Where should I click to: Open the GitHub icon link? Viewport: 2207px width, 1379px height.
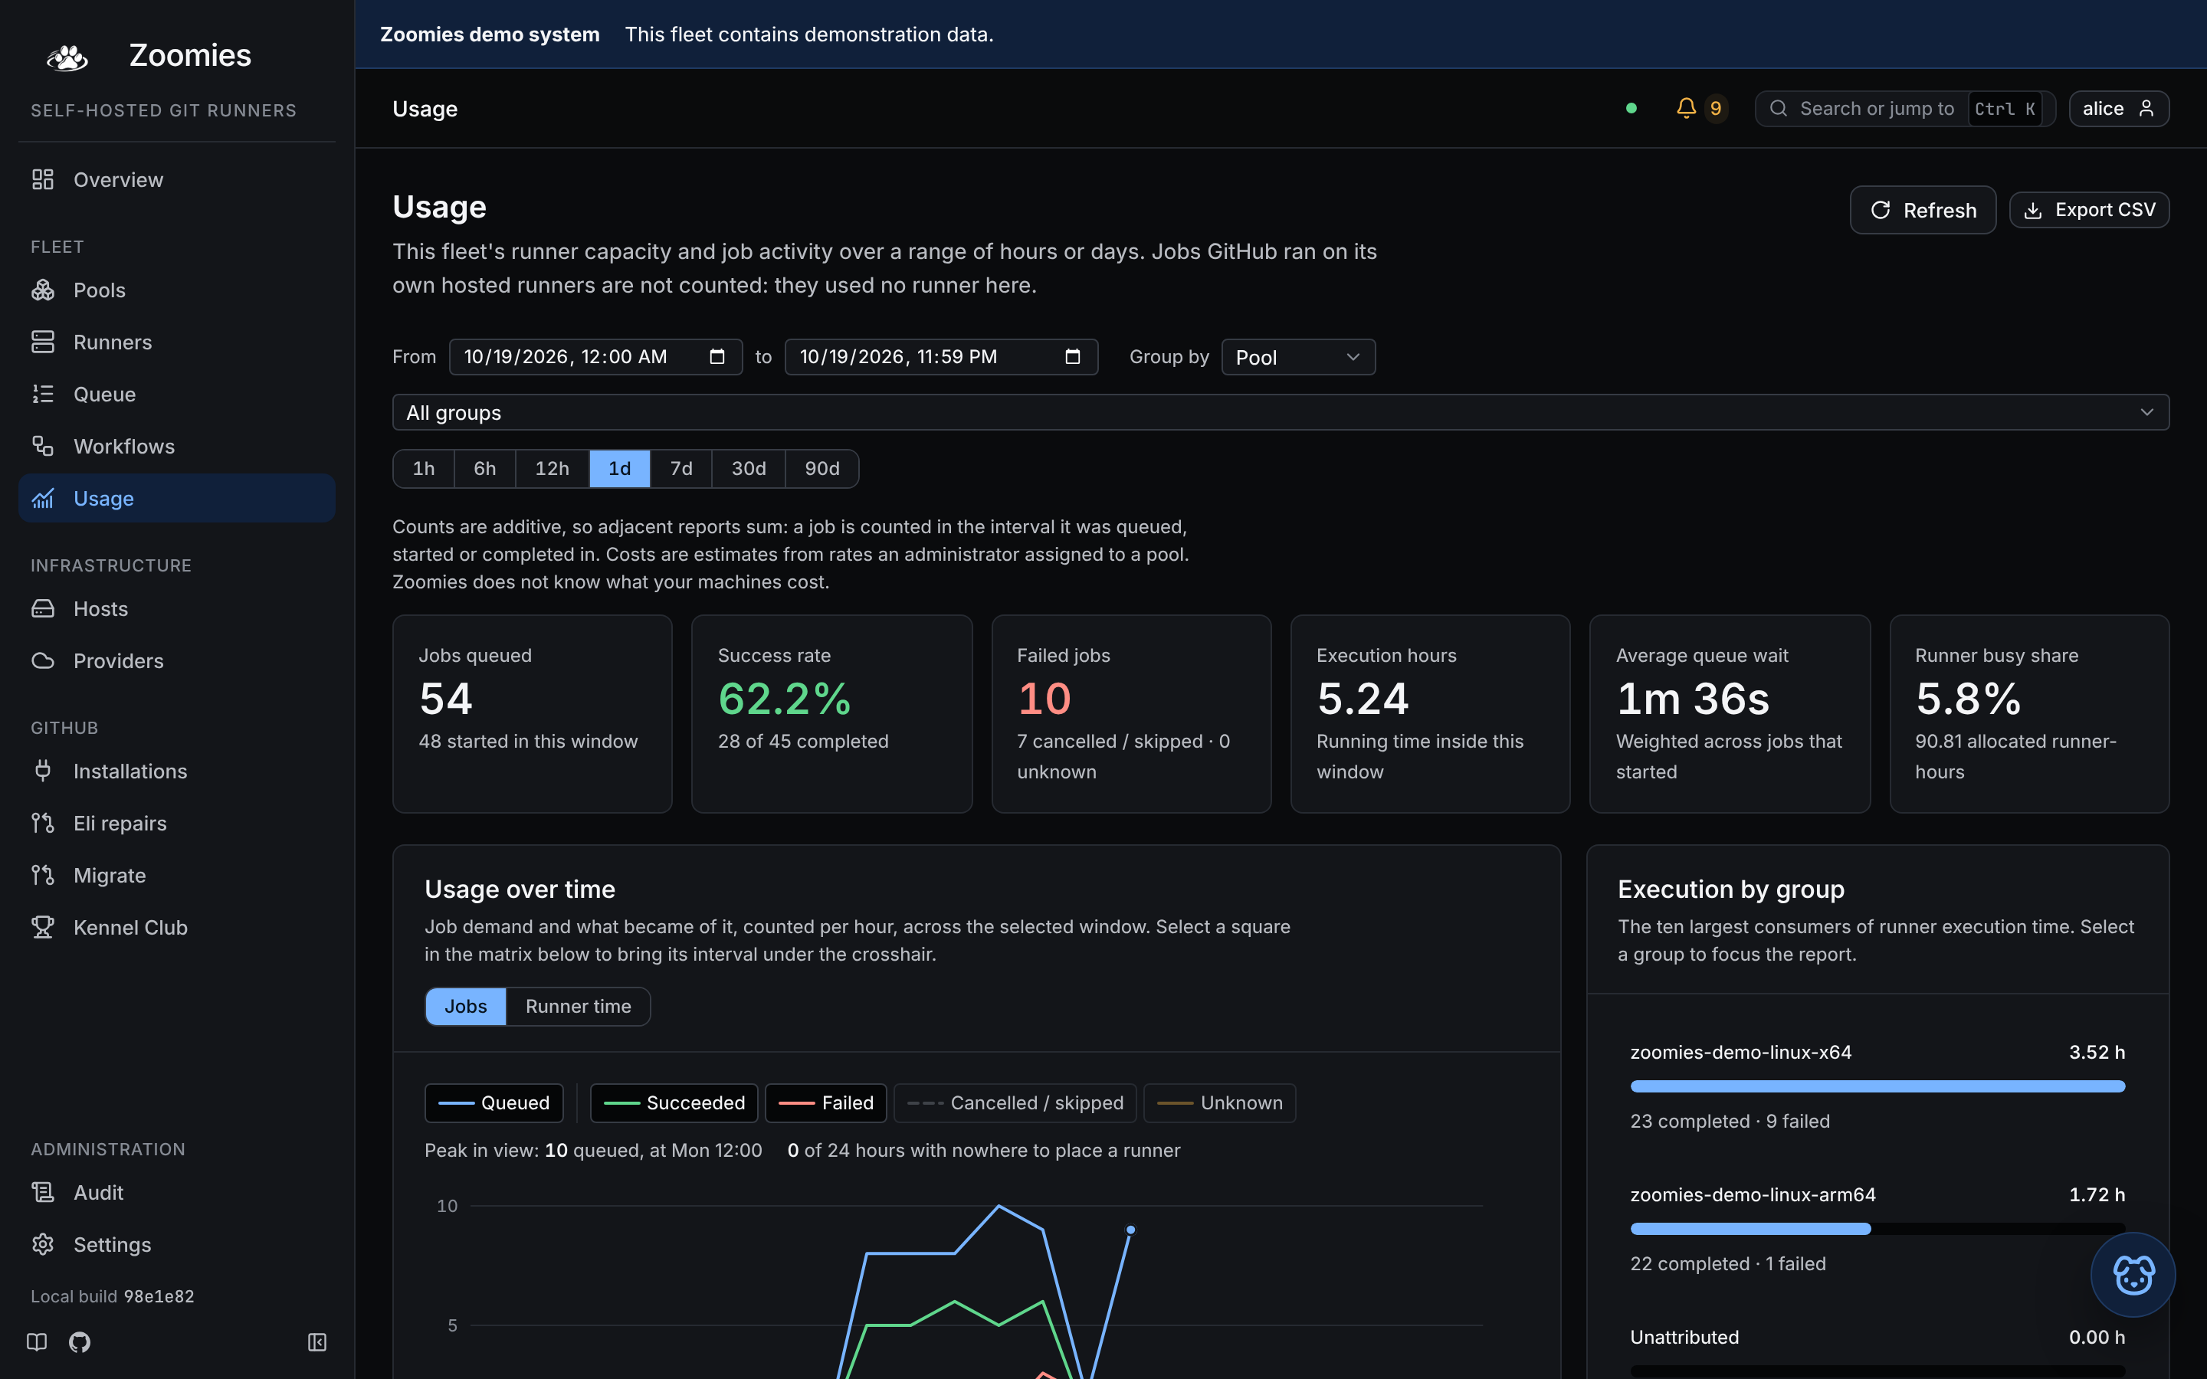click(80, 1341)
